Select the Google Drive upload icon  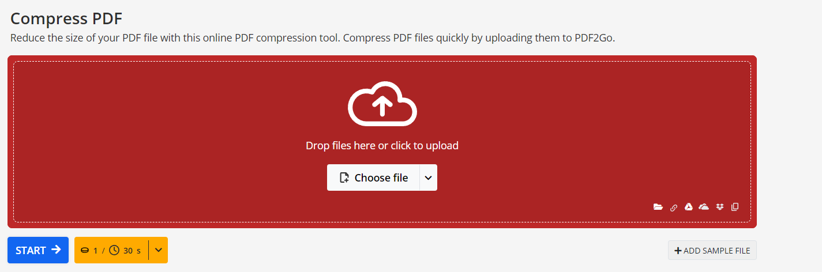click(688, 207)
